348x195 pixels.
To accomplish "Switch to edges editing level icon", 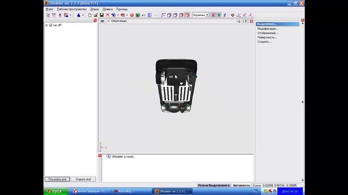I will click(x=54, y=15).
